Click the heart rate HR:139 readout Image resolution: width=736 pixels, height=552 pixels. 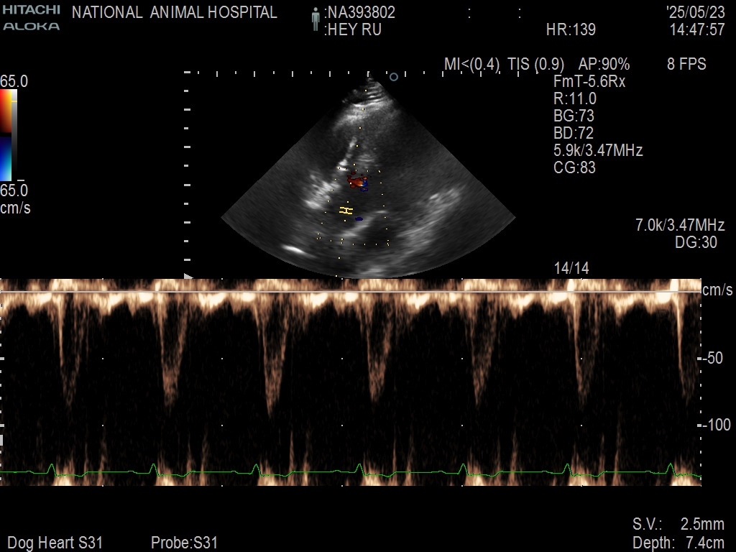tap(571, 30)
